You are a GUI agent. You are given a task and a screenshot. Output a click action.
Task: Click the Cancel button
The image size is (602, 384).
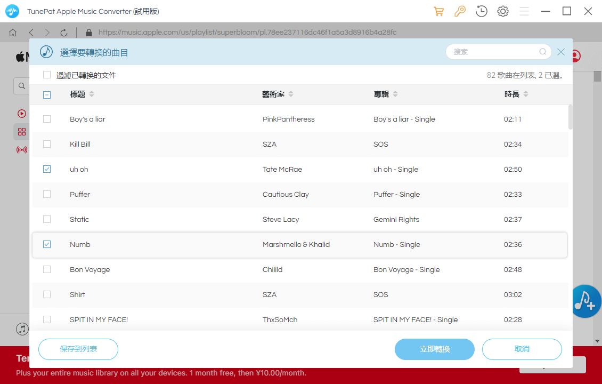(522, 349)
